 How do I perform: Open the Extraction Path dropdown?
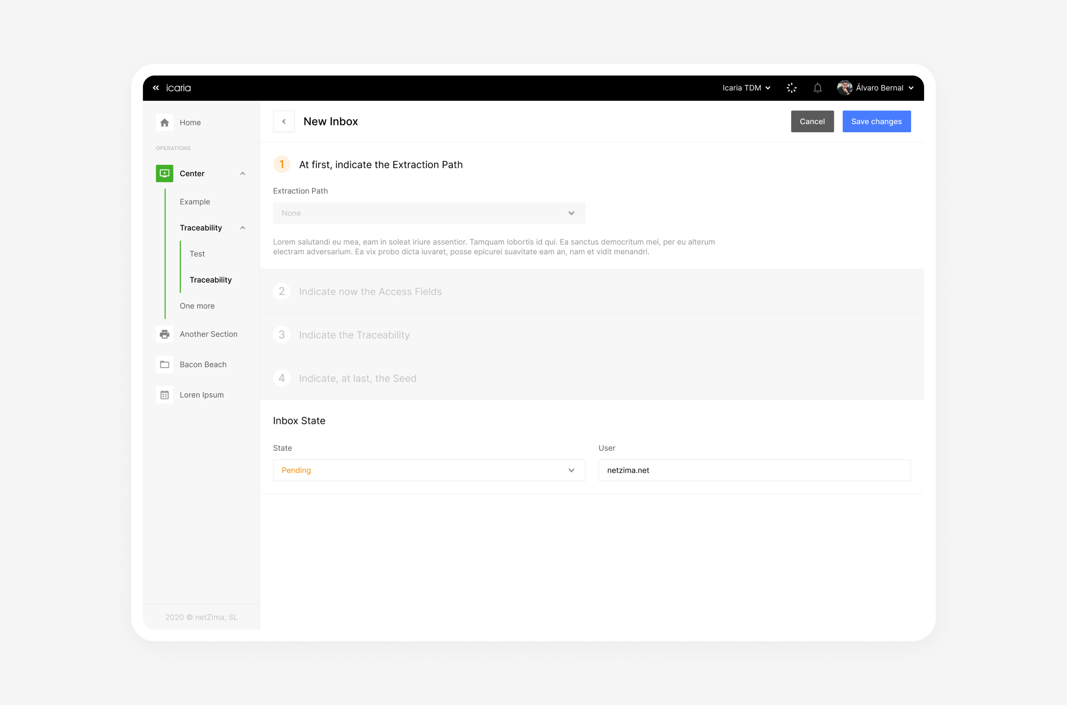tap(429, 213)
